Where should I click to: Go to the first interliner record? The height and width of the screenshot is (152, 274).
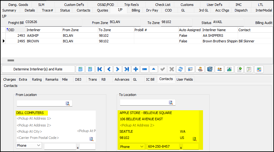[x=99, y=69]
